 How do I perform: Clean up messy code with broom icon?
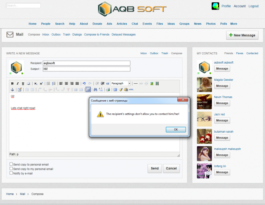(121, 90)
